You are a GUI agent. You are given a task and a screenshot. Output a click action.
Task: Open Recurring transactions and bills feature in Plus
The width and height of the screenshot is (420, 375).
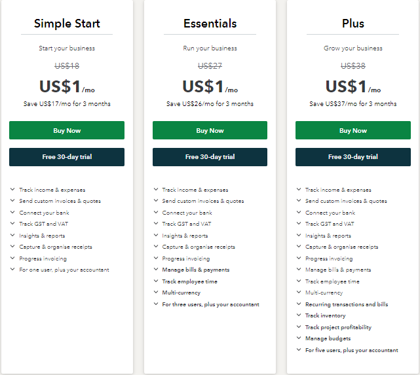click(x=346, y=304)
